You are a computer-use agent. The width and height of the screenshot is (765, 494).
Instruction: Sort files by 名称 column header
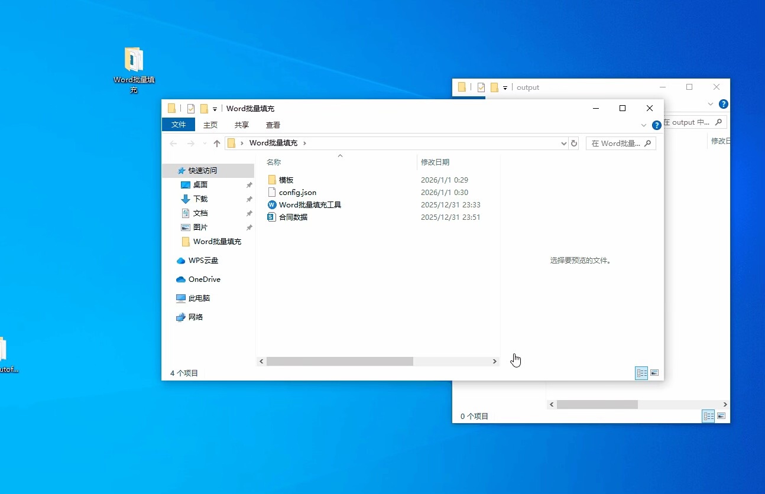point(274,162)
